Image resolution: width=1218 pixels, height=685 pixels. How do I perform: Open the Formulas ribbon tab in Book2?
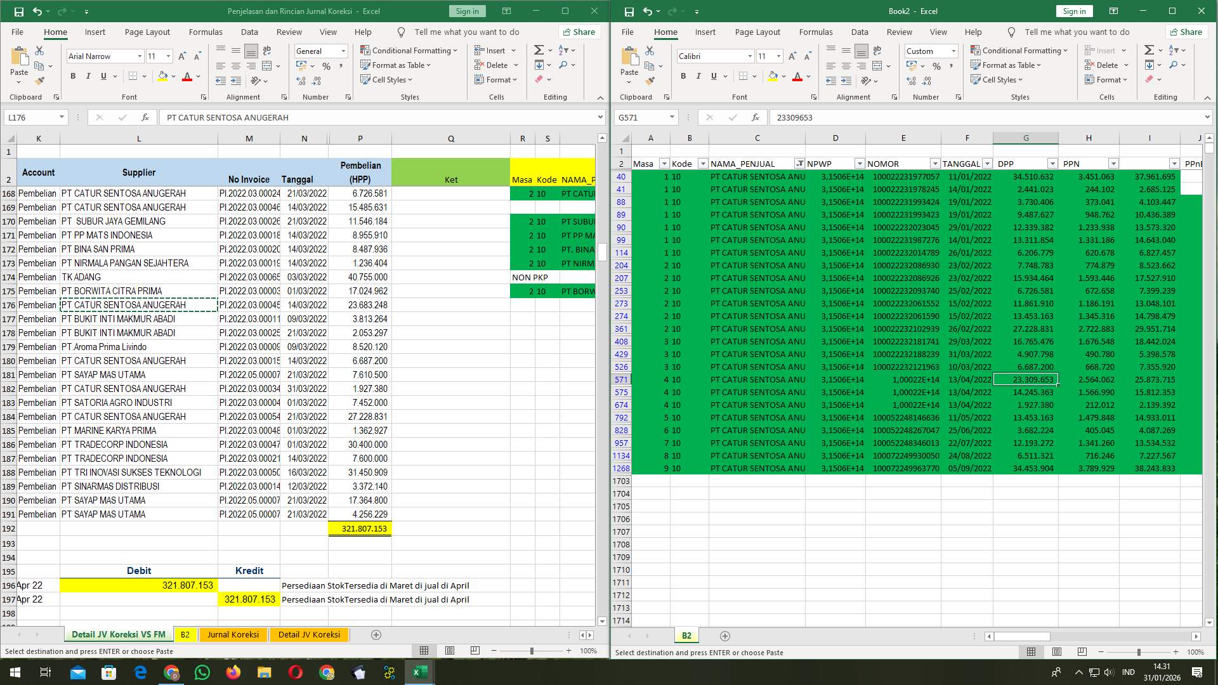(816, 32)
